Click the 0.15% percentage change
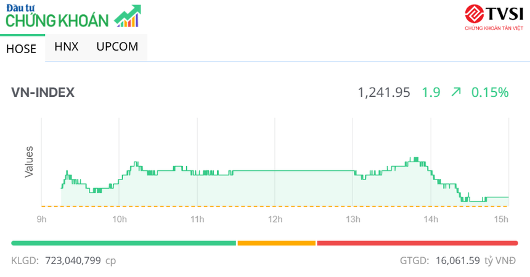 tap(490, 93)
